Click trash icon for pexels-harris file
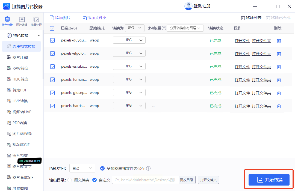 tap(279, 106)
